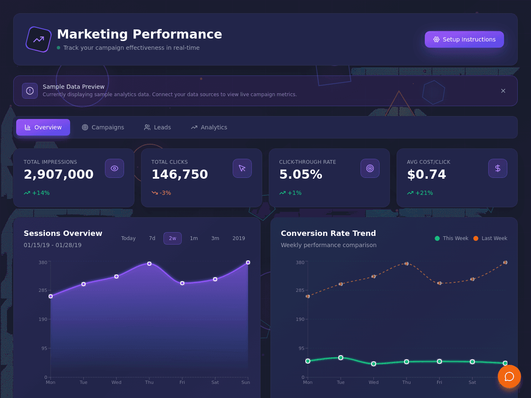Viewport: 531px width, 398px height.
Task: Click the 5.05% click-through rate value
Action: pos(301,175)
